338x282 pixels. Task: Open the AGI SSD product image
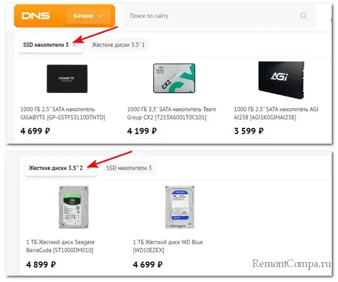281,80
